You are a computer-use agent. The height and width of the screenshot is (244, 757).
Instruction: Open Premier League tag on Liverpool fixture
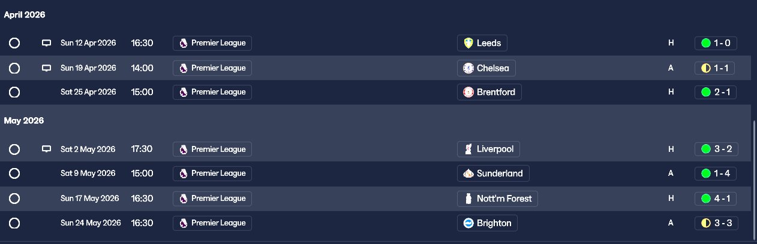pyautogui.click(x=212, y=149)
